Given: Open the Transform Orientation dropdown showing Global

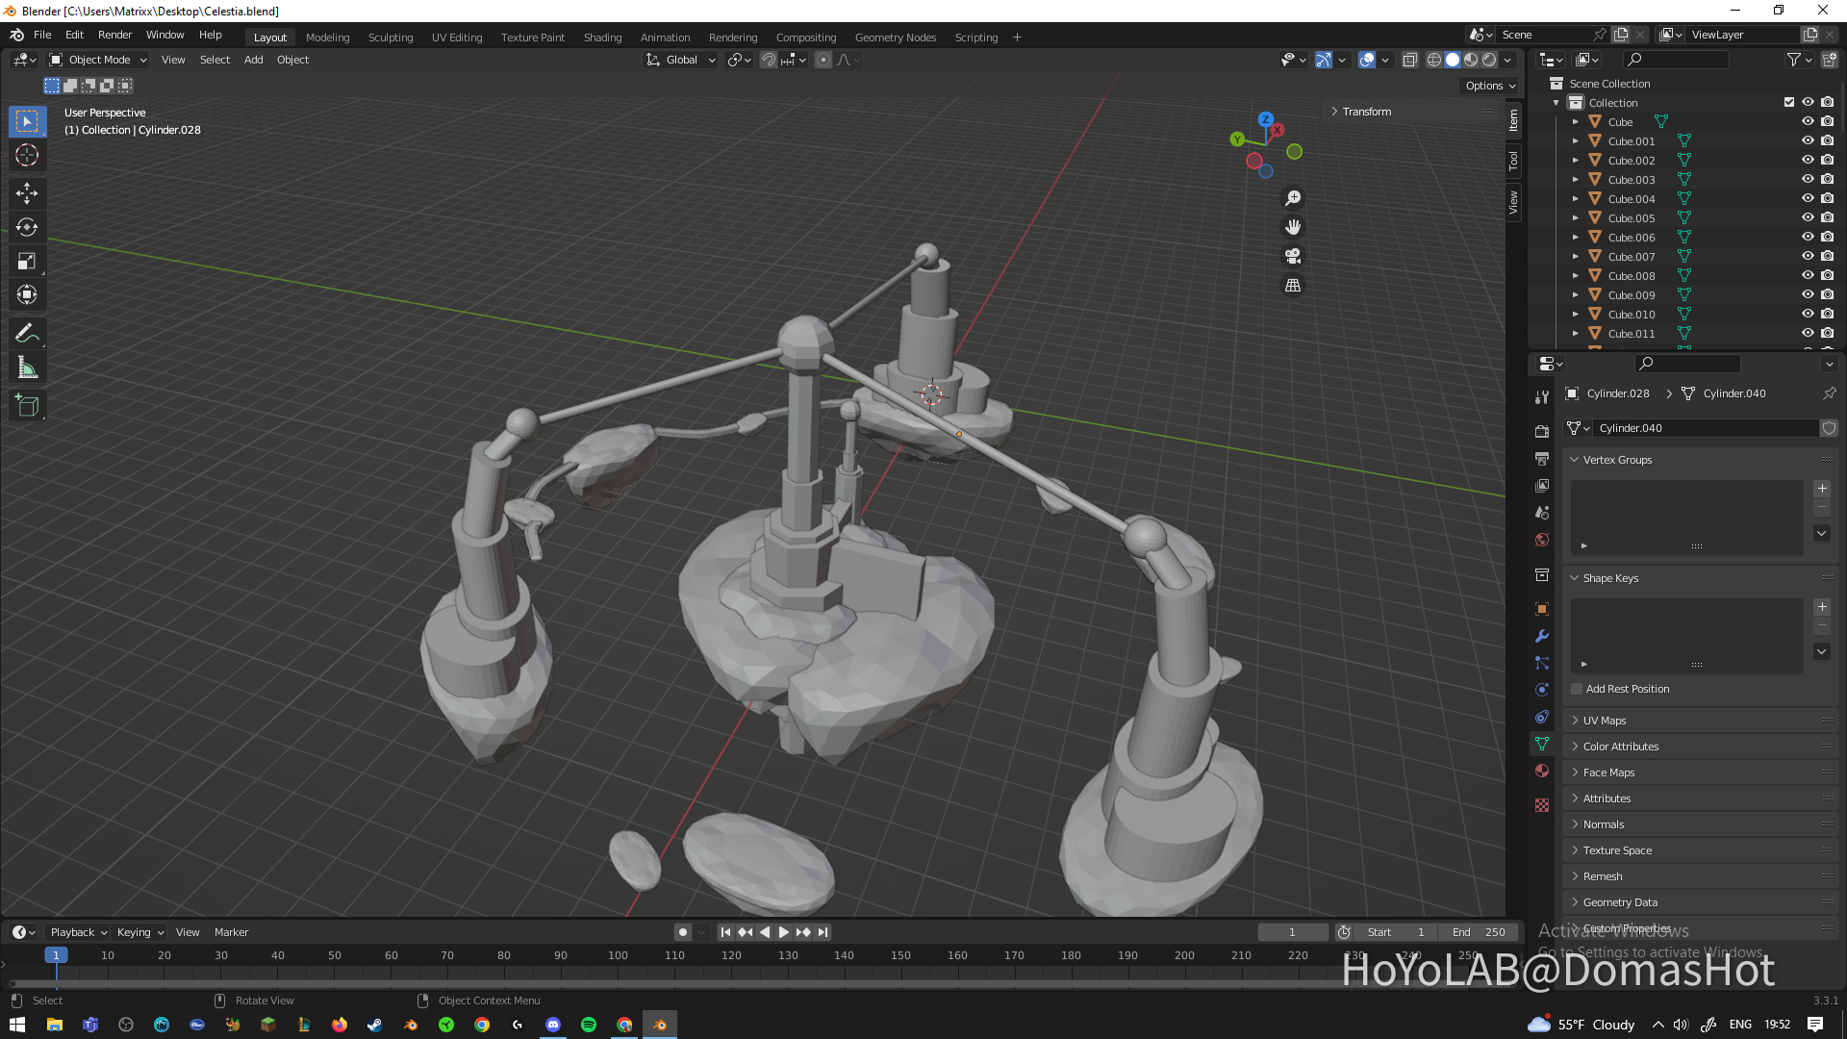Looking at the screenshot, I should 680,60.
